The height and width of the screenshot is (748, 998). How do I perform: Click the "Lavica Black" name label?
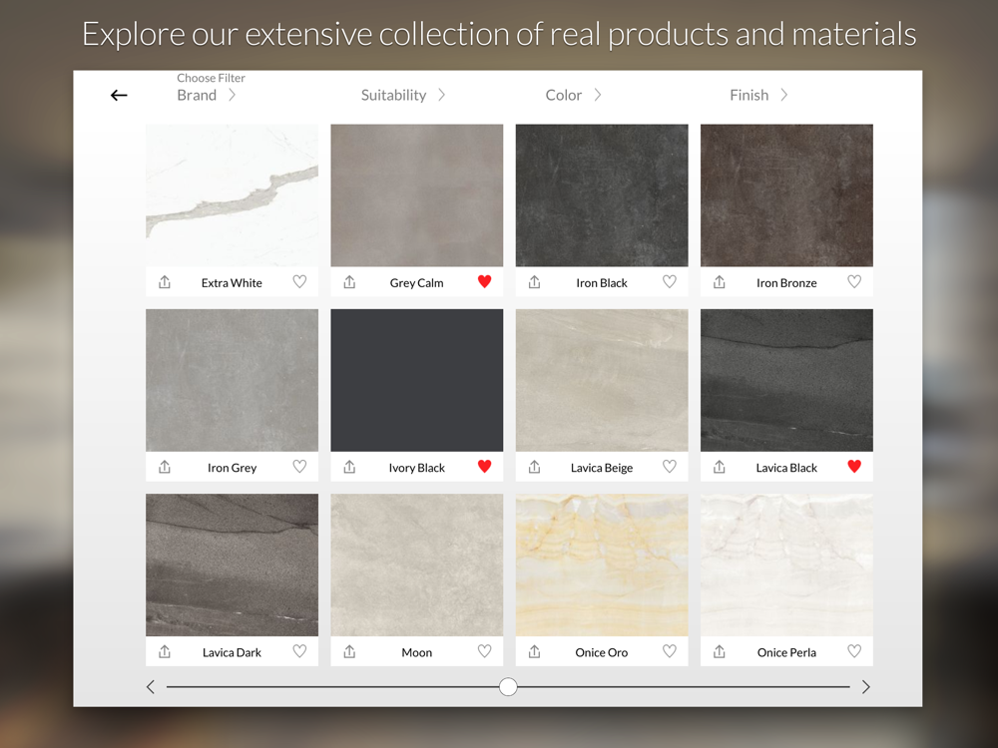click(786, 468)
